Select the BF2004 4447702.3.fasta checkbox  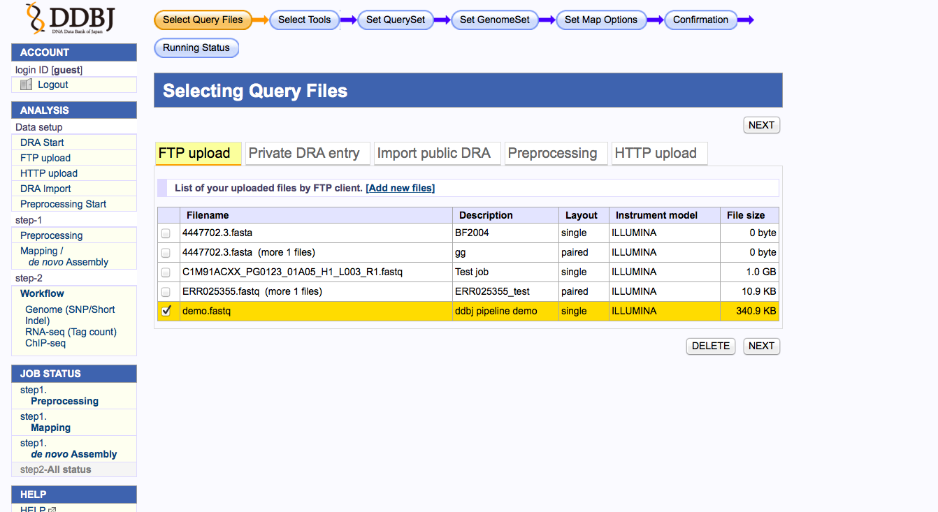pos(166,233)
